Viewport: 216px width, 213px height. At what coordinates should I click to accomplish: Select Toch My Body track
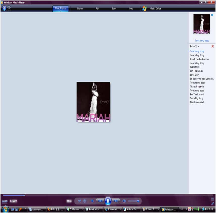[x=196, y=98]
